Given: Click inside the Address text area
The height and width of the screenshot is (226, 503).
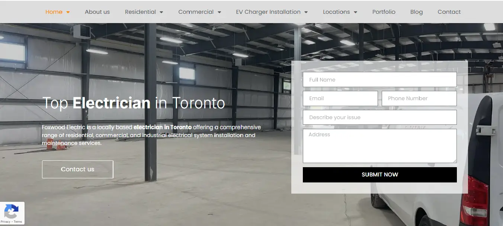Looking at the screenshot, I should [x=380, y=146].
